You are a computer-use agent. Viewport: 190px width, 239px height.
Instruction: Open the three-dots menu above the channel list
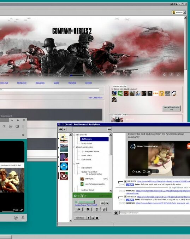109,129
